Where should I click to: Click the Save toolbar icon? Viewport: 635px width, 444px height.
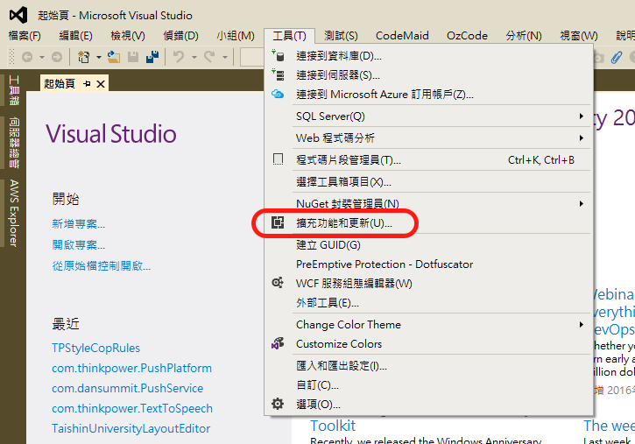click(x=133, y=57)
